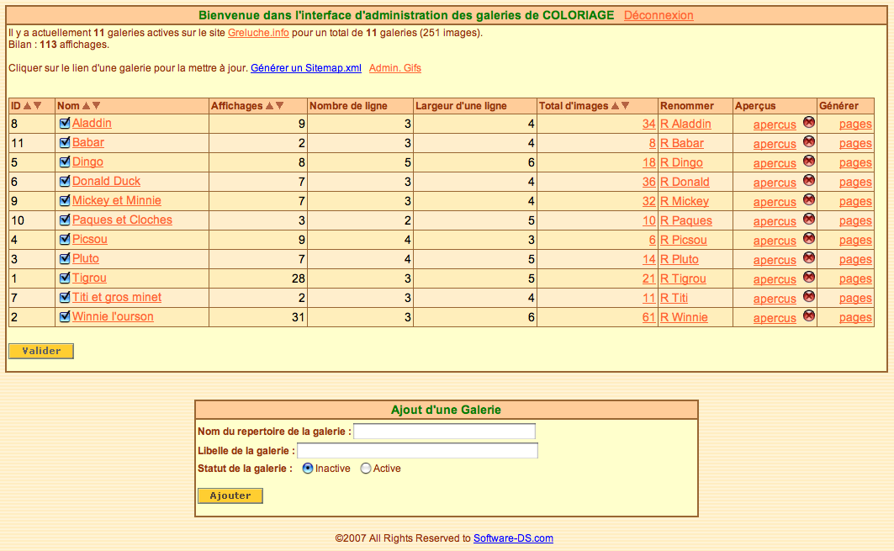894x551 pixels.
Task: Delete apercus icon in Mickey et Minnie row
Action: point(808,199)
